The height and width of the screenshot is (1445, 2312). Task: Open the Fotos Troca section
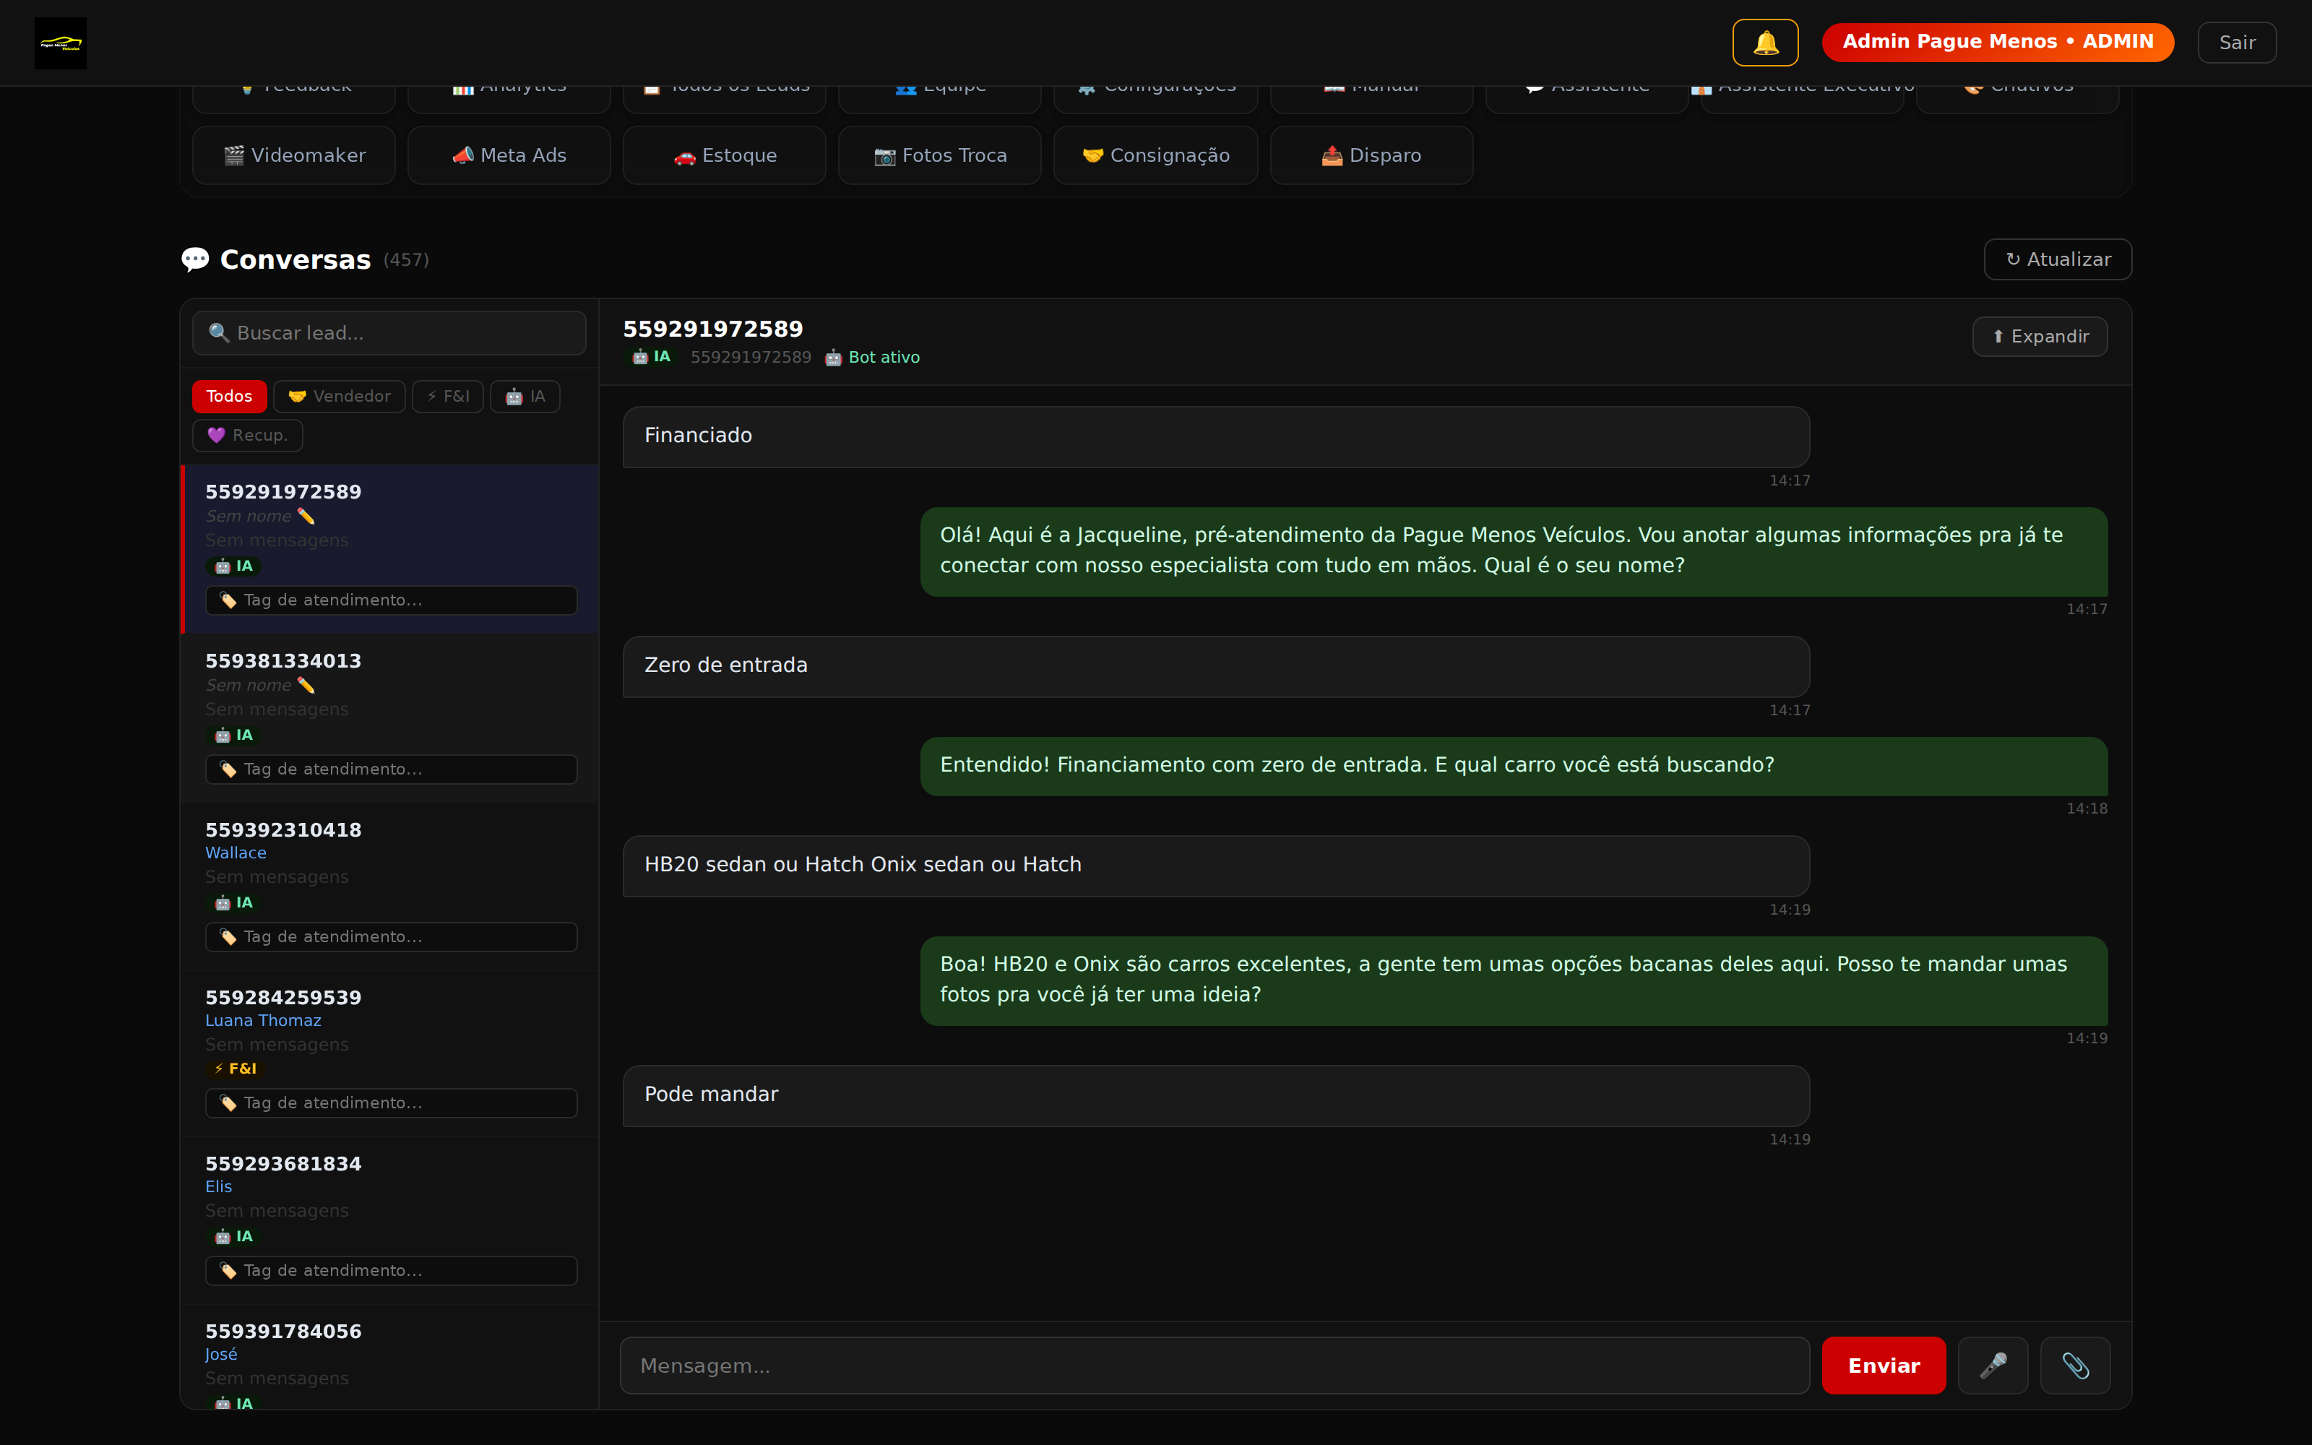(940, 155)
